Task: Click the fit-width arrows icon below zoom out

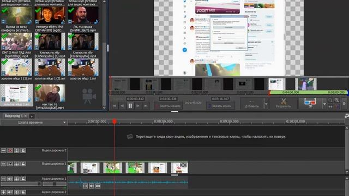Action: click(330, 107)
